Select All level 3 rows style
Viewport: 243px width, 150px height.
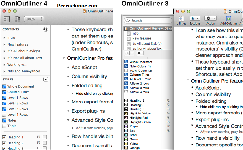(x=139, y=88)
